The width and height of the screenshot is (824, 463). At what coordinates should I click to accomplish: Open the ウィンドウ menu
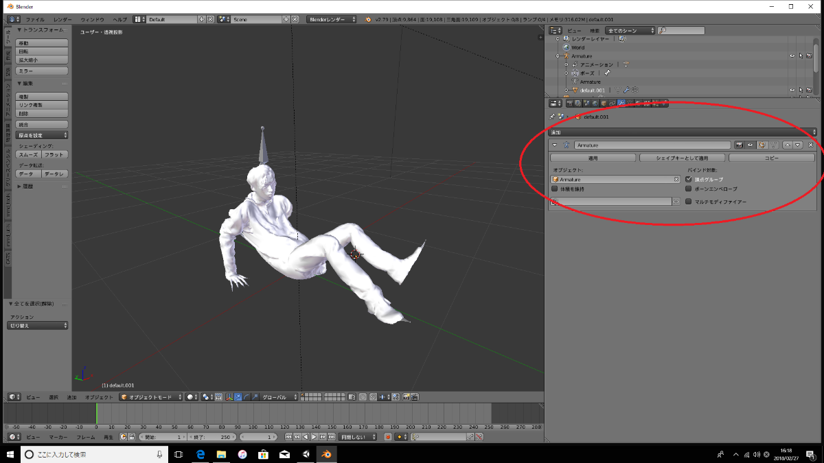point(92,19)
